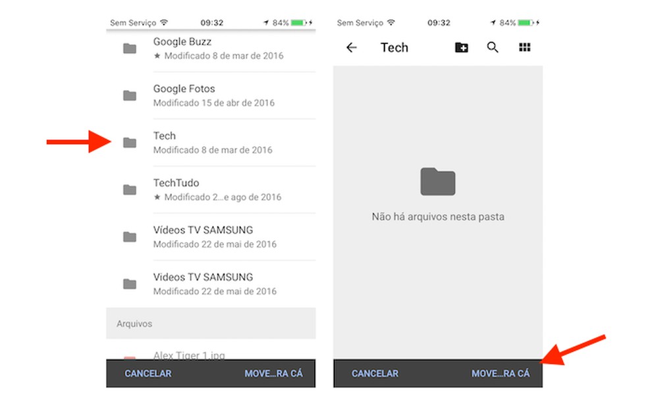Tap the Tech title in the header bar
The image size is (648, 408).
[x=394, y=47]
